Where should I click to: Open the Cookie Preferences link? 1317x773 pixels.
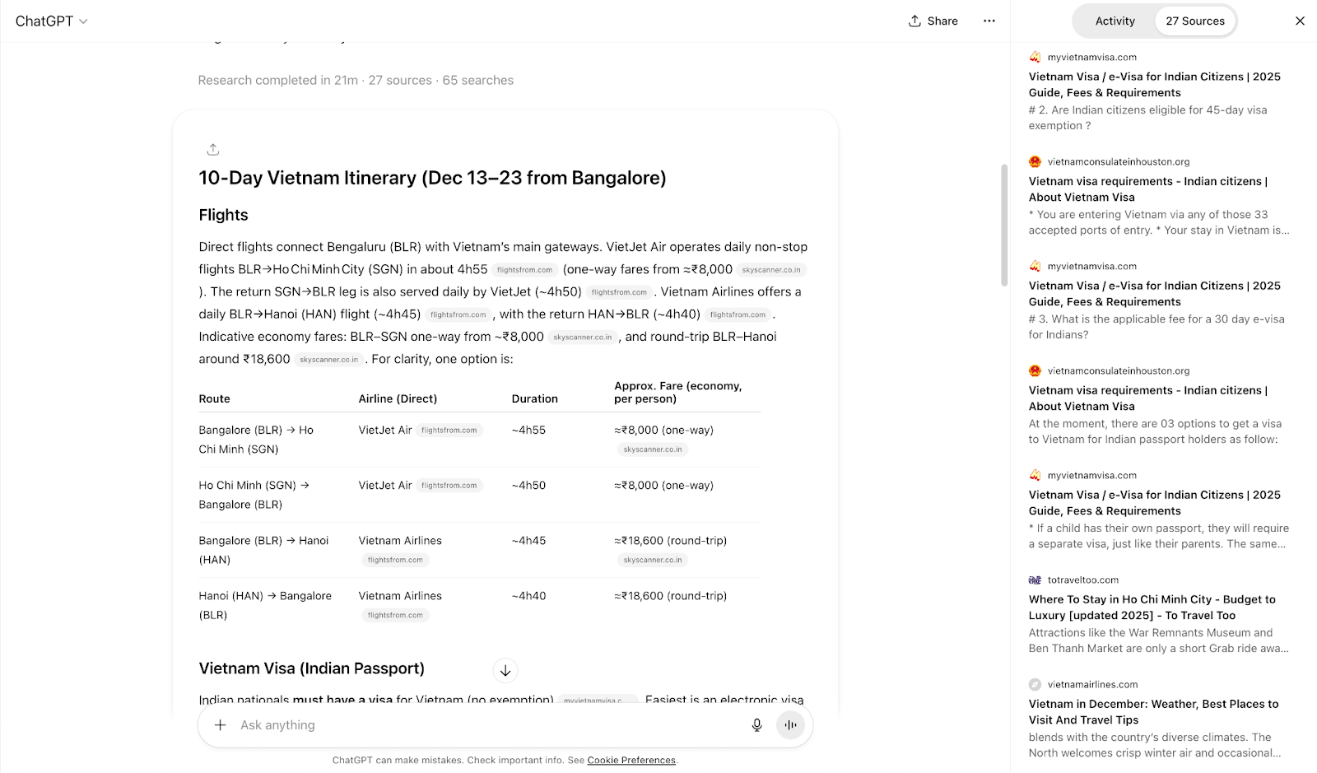[631, 761]
